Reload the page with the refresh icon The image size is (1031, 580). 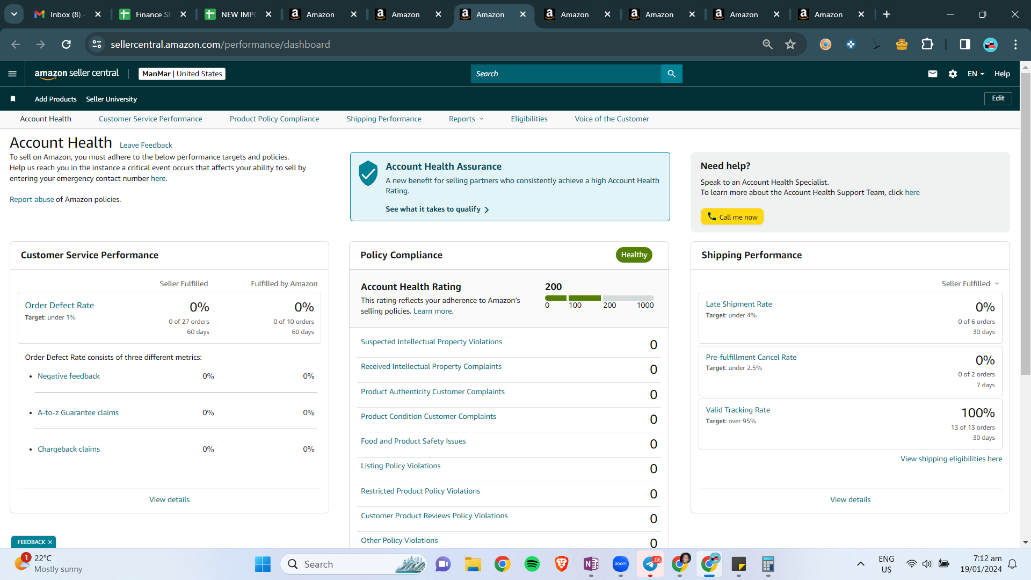click(x=66, y=45)
